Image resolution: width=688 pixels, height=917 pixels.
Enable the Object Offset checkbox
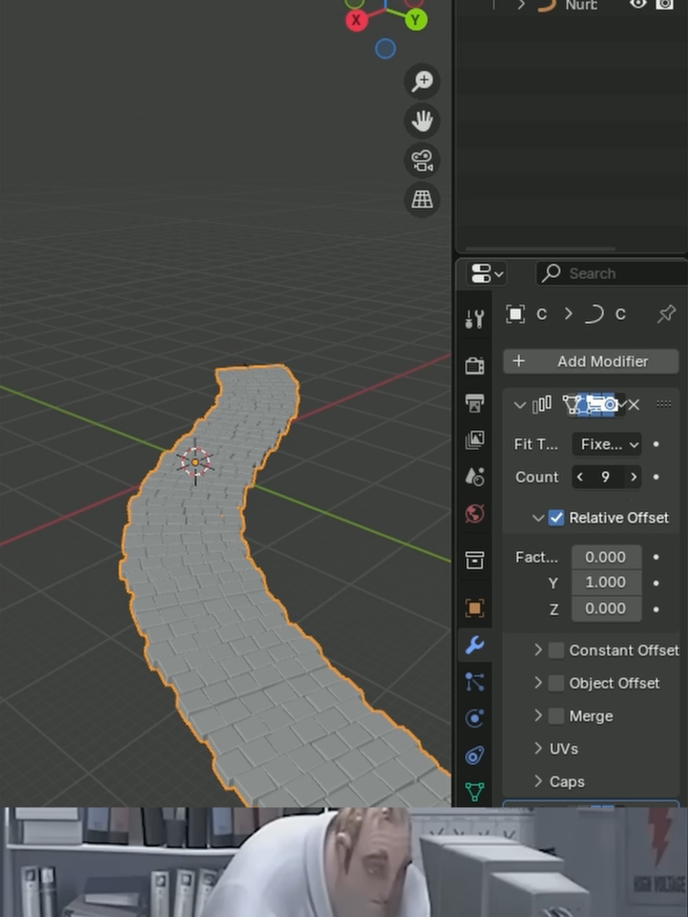click(556, 683)
